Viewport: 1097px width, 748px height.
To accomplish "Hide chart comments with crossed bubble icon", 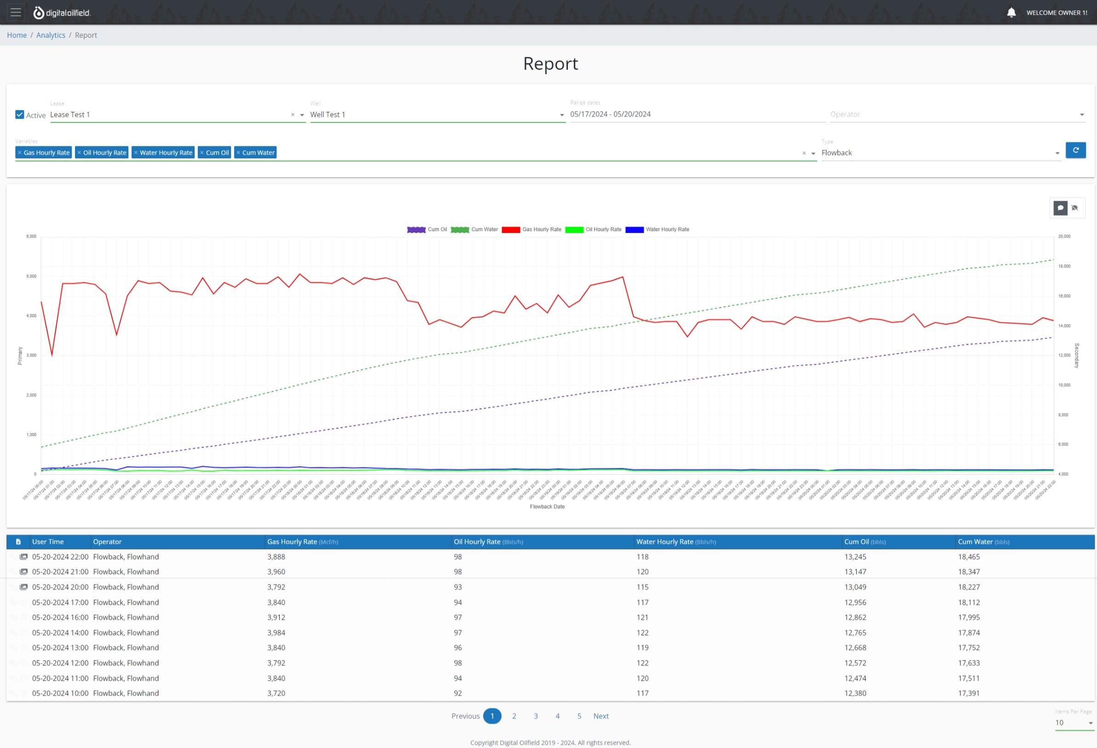I will tap(1075, 208).
